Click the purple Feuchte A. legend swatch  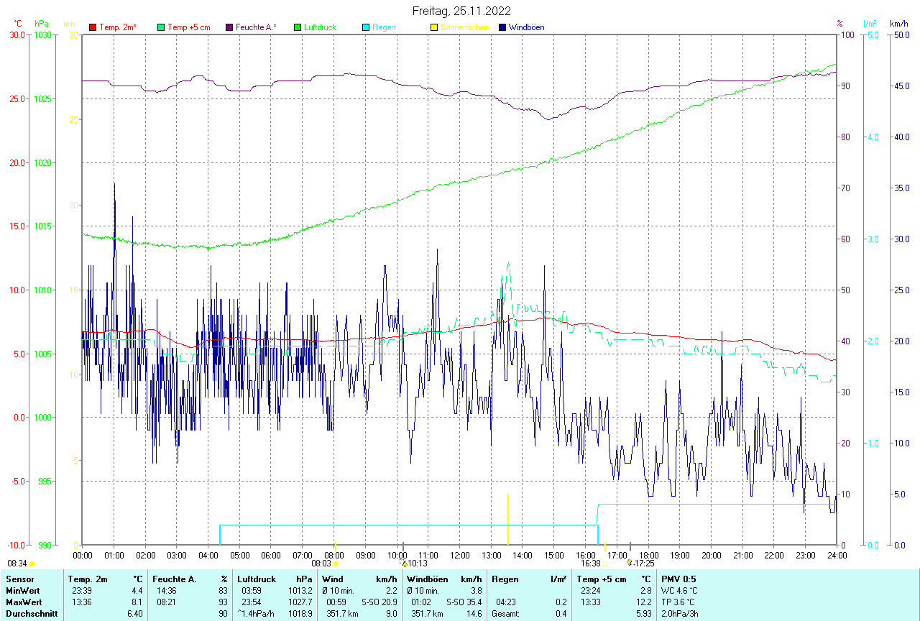(229, 27)
